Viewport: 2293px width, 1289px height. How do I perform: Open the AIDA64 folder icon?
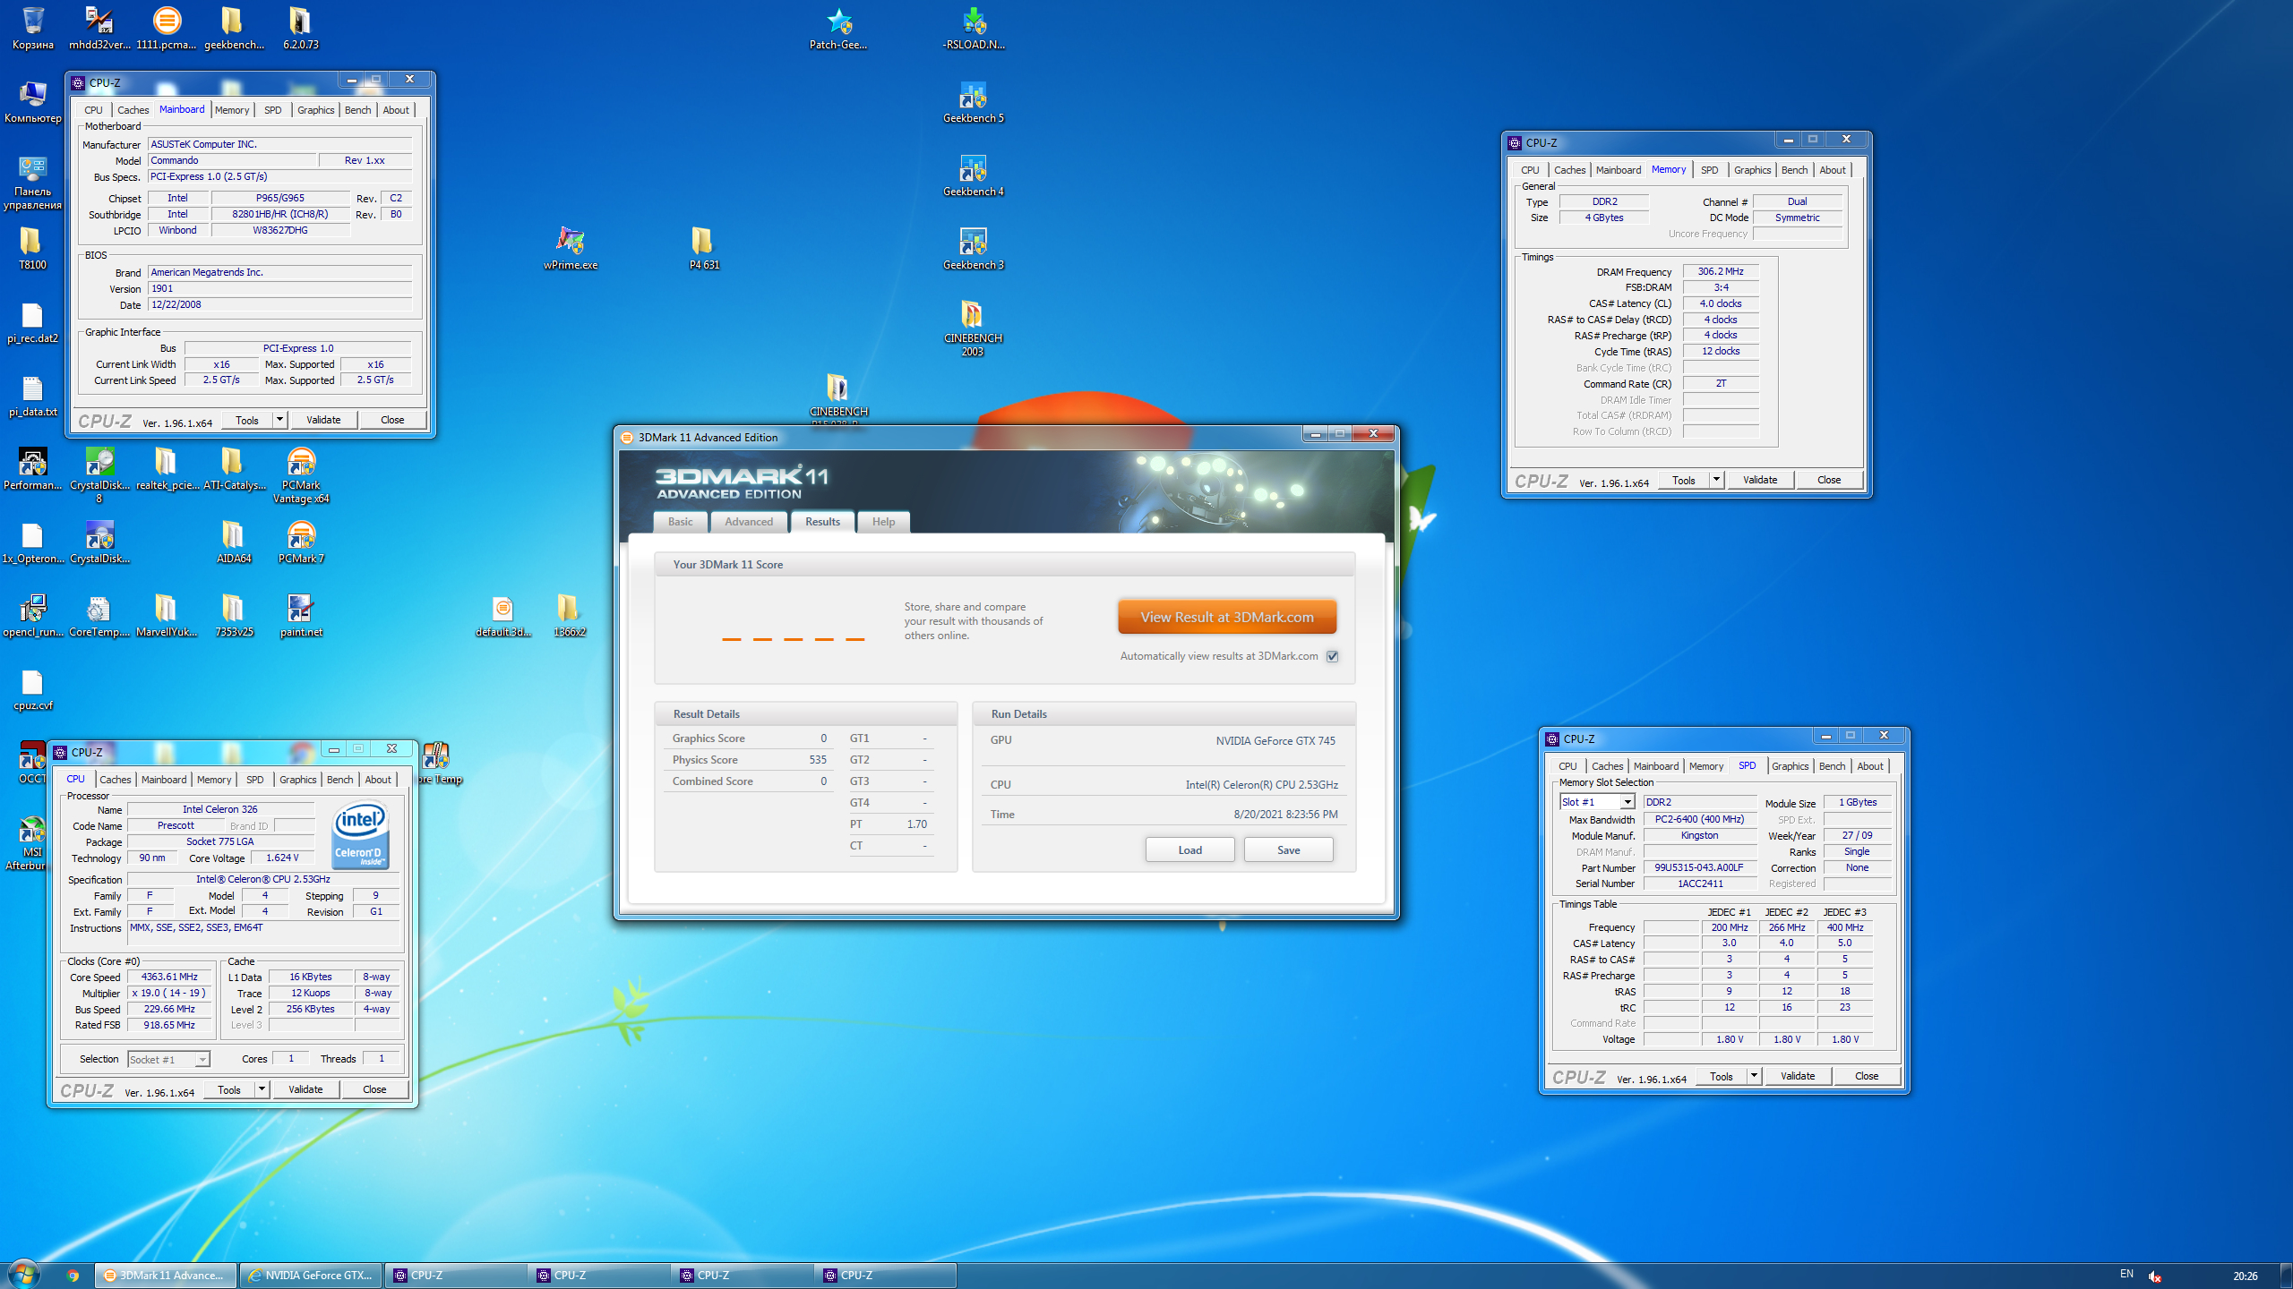234,542
